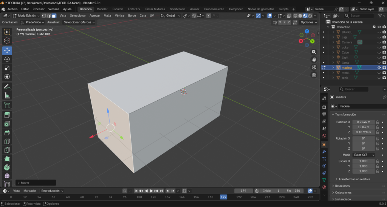Open the Malla menu
The height and width of the screenshot is (207, 387).
point(107,15)
